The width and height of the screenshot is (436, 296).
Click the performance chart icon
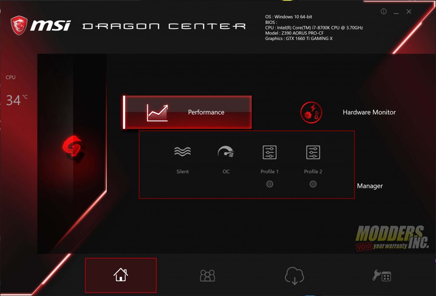(x=158, y=113)
